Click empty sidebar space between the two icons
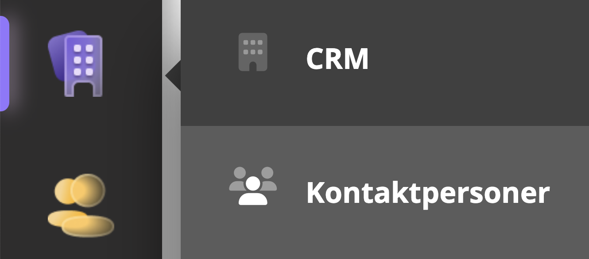 81,135
